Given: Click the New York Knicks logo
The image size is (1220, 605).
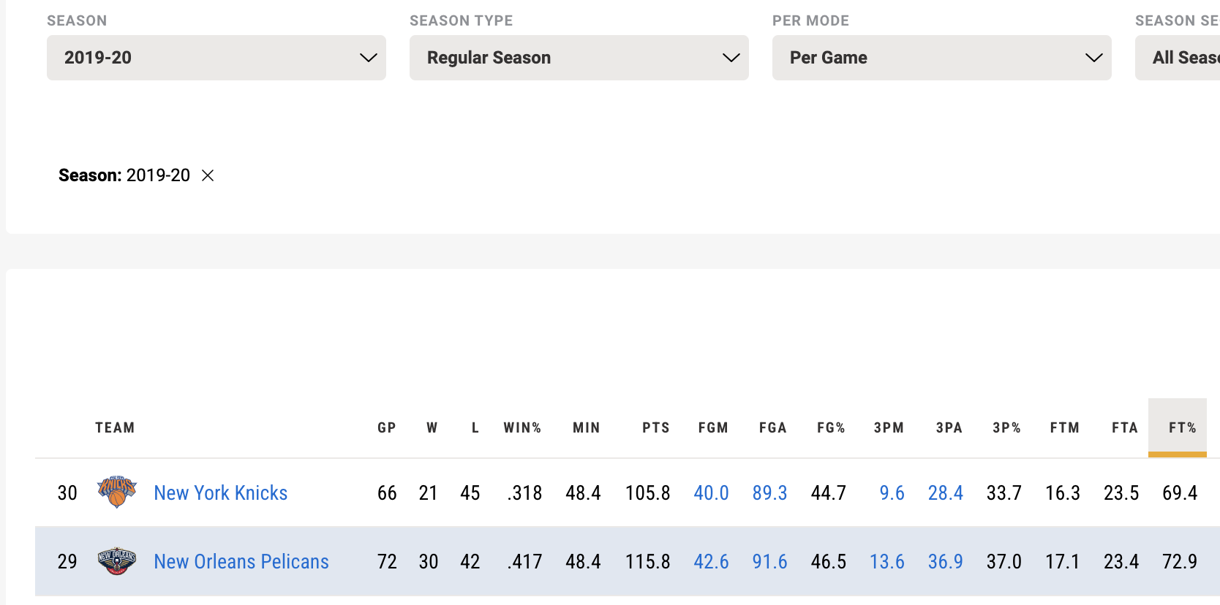Looking at the screenshot, I should (117, 492).
